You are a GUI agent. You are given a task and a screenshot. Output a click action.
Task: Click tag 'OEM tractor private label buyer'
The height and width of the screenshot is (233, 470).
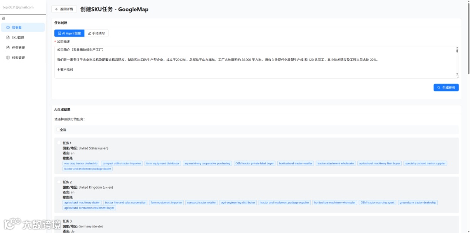point(255,163)
